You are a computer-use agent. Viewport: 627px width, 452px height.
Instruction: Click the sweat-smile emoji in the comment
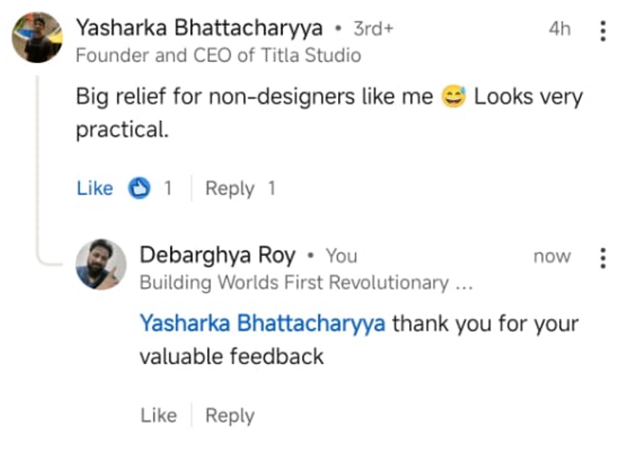453,98
